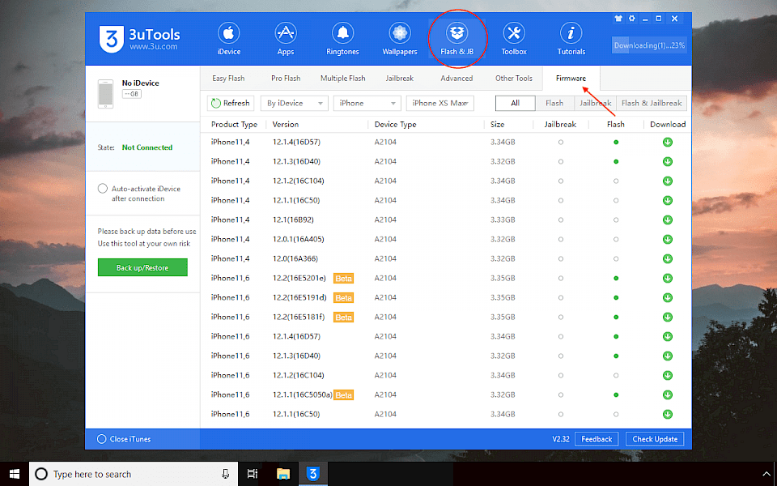Download beta firmware 12.2(16E5201e)
777x486 pixels.
point(668,278)
